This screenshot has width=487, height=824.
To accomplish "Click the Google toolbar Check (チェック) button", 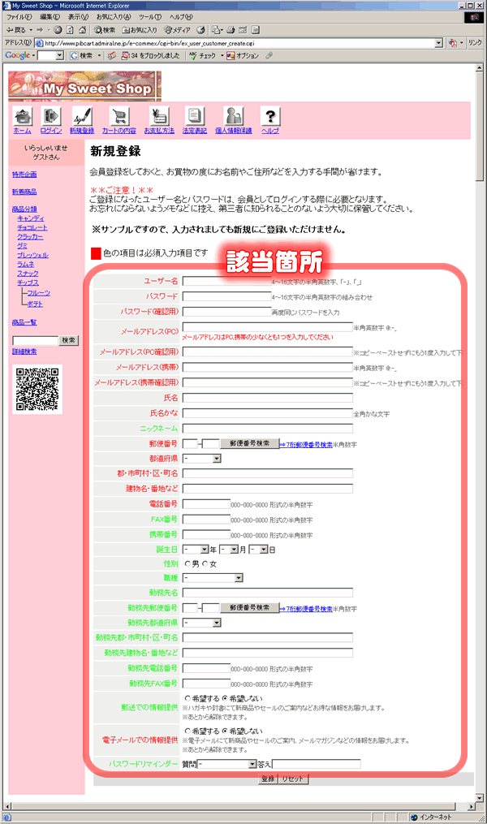I will (203, 55).
